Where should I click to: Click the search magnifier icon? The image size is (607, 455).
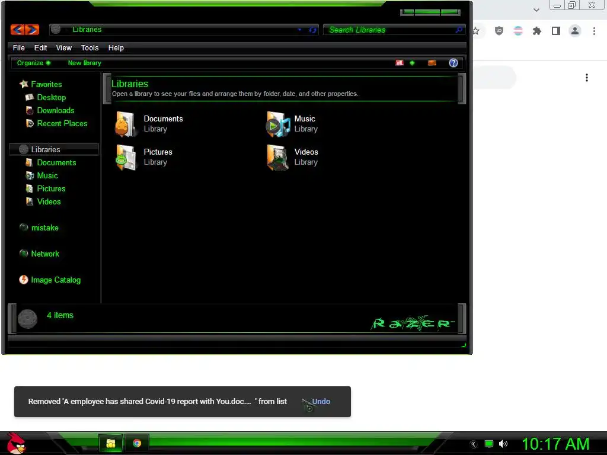(459, 30)
